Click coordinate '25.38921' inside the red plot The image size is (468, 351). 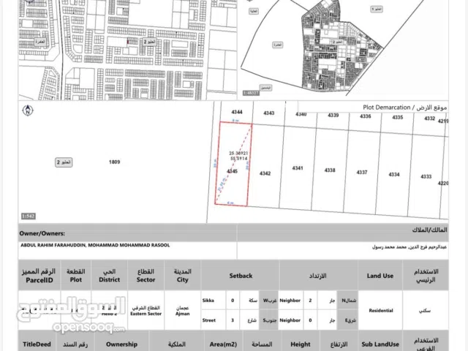[x=238, y=153]
